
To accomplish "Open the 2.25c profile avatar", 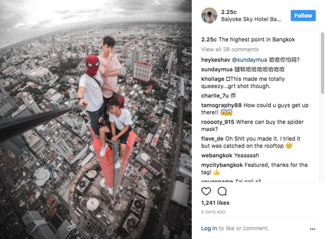I will point(209,15).
